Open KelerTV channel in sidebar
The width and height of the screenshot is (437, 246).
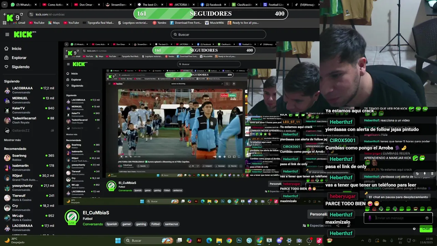(29, 110)
